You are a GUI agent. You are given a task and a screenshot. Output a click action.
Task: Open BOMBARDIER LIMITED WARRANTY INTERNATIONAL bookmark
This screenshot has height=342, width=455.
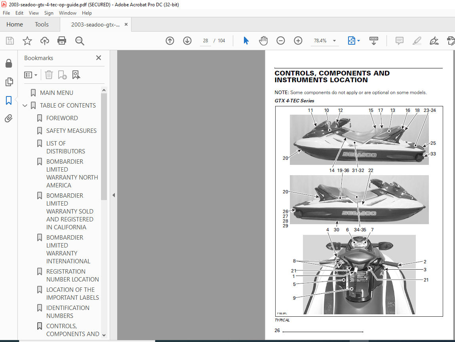[68, 249]
